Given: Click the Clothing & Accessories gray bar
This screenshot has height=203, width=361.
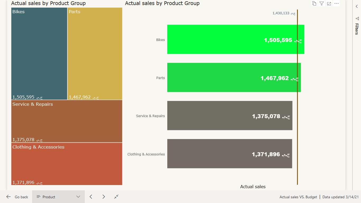Looking at the screenshot, I should (x=230, y=154).
